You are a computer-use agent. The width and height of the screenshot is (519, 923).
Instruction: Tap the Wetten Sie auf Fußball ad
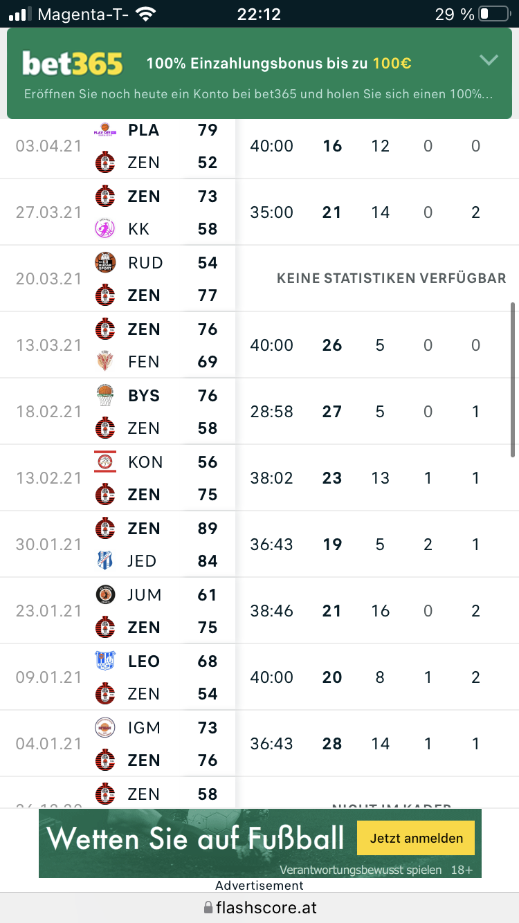click(196, 839)
